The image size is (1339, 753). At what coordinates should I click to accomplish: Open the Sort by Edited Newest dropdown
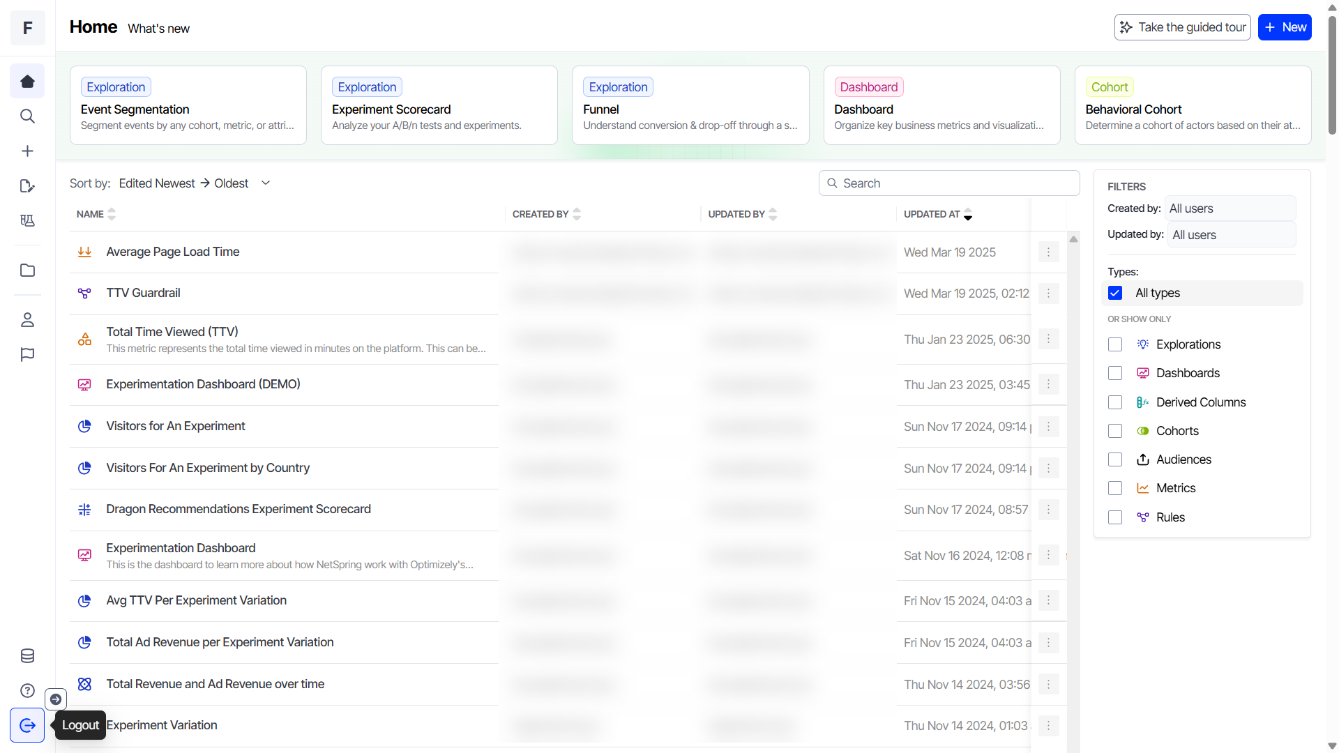[x=195, y=183]
